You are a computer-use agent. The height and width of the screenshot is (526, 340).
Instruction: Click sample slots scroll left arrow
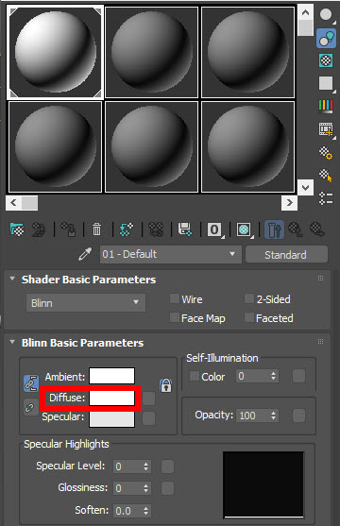13,203
